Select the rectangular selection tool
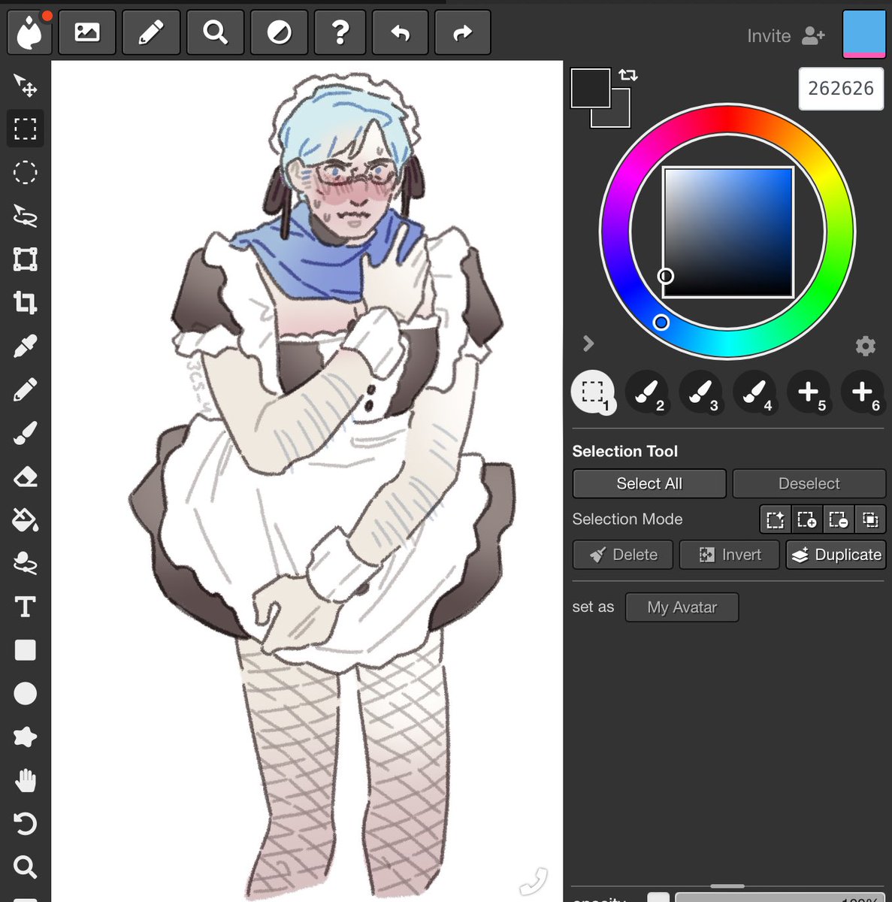 [25, 129]
